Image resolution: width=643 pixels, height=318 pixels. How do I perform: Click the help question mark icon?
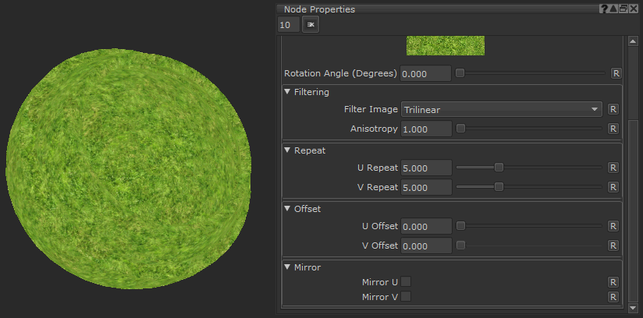coord(604,9)
